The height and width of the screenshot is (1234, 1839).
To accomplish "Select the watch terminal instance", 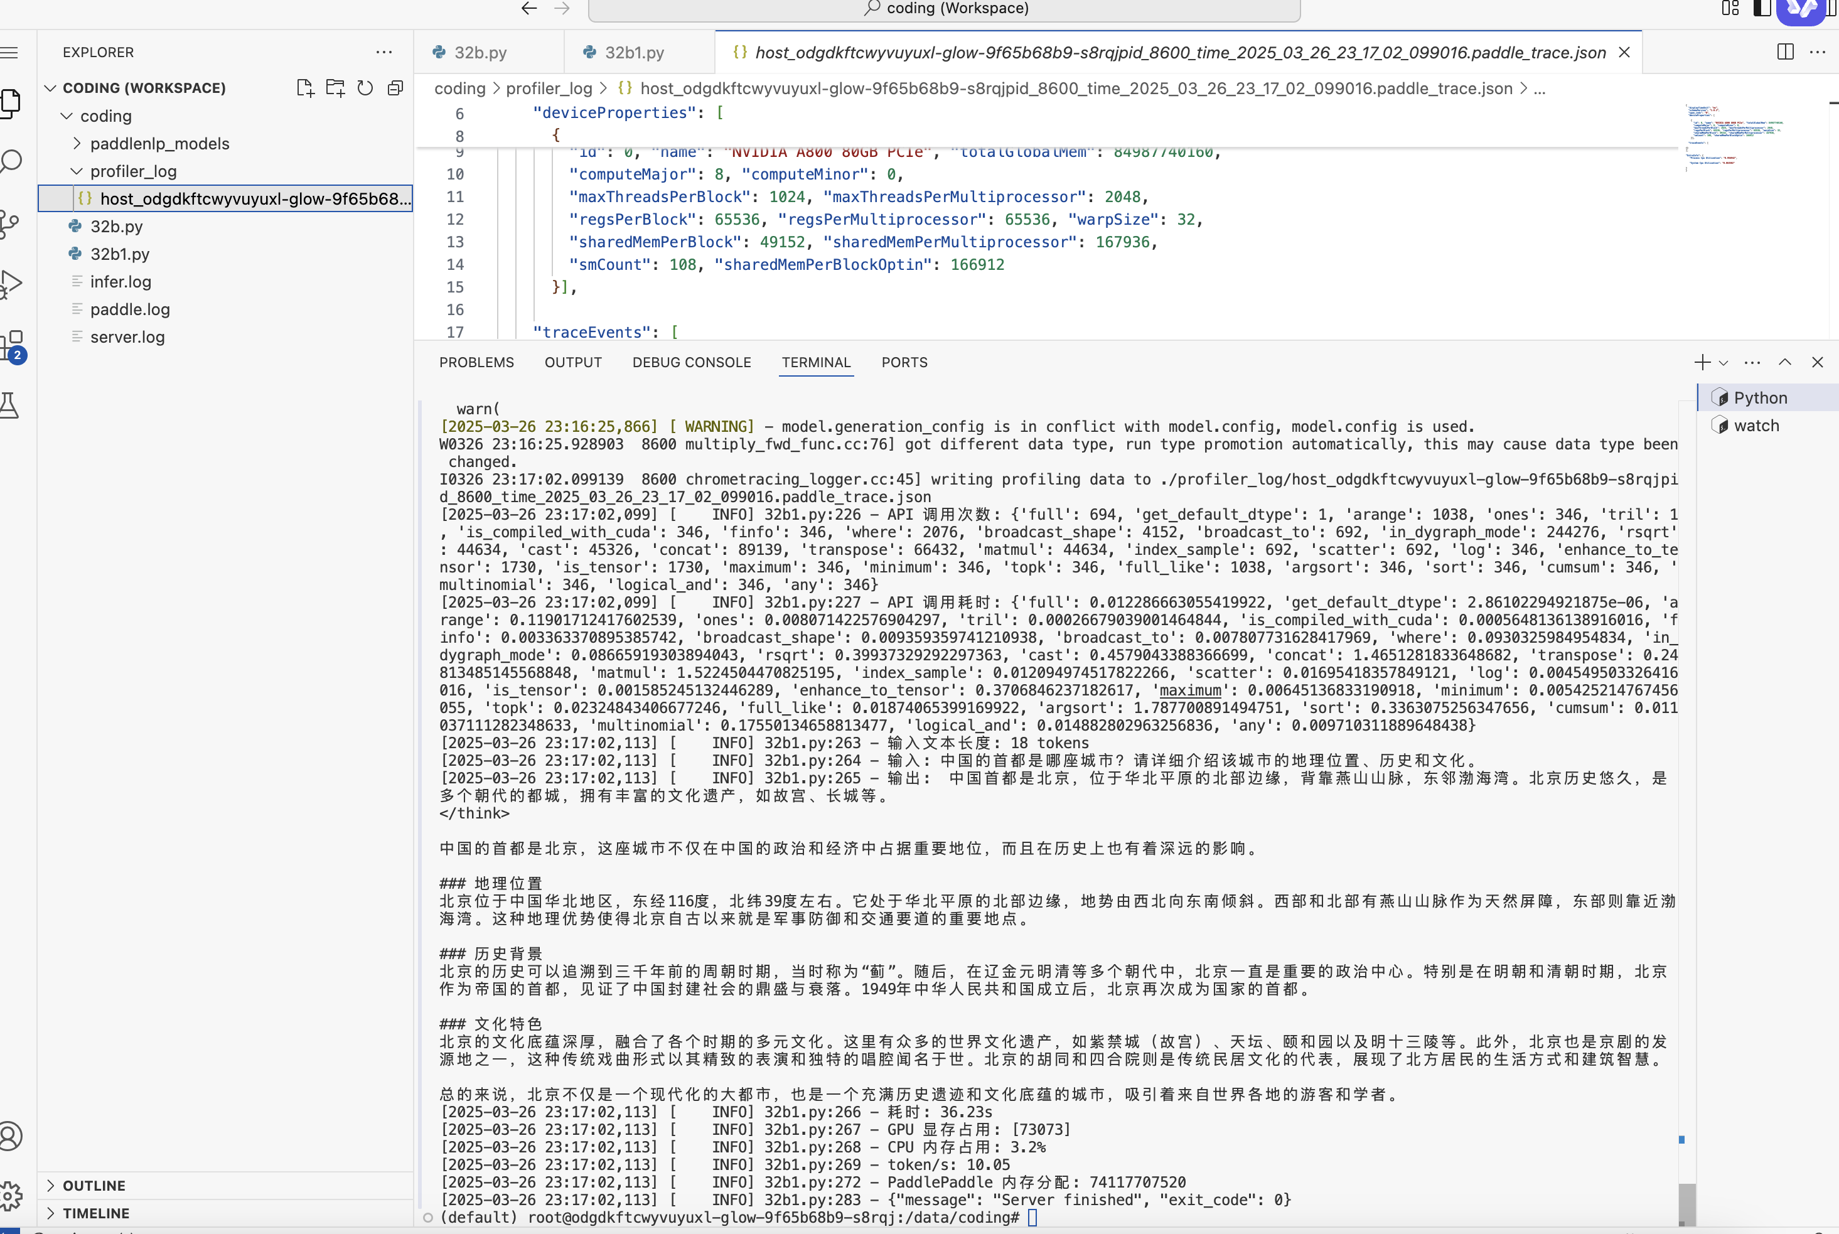I will 1756,426.
